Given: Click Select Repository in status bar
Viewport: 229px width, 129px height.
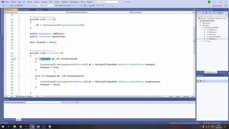Looking at the screenshot, I should [213, 123].
